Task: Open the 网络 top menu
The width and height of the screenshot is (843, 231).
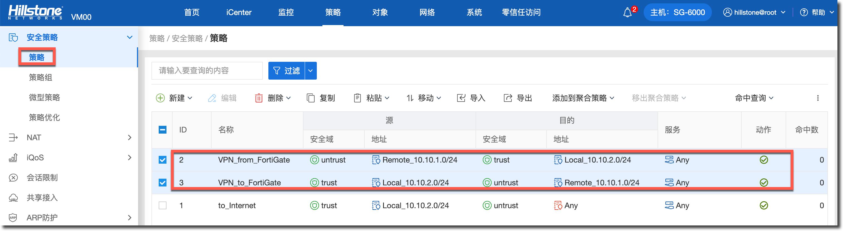Action: point(427,13)
